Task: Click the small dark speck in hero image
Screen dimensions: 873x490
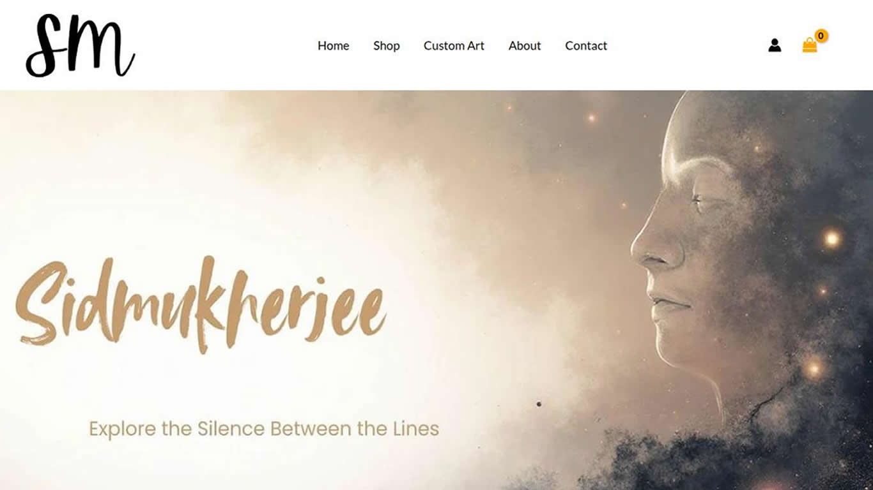Action: click(539, 404)
